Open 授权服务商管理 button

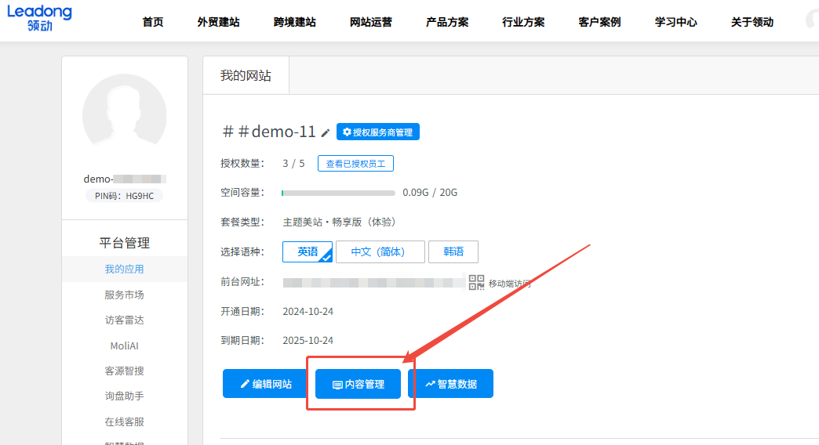377,132
